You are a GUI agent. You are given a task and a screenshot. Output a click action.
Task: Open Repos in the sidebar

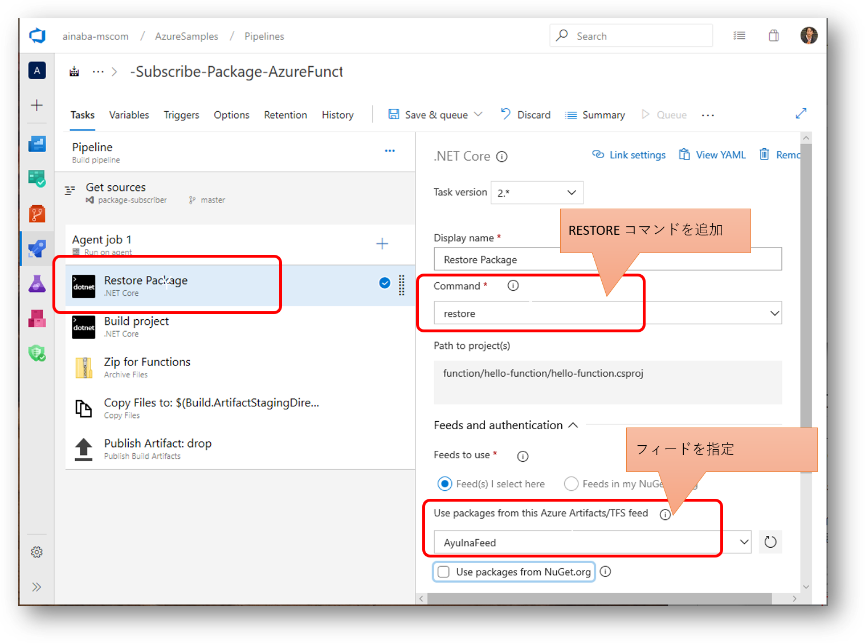pos(37,214)
